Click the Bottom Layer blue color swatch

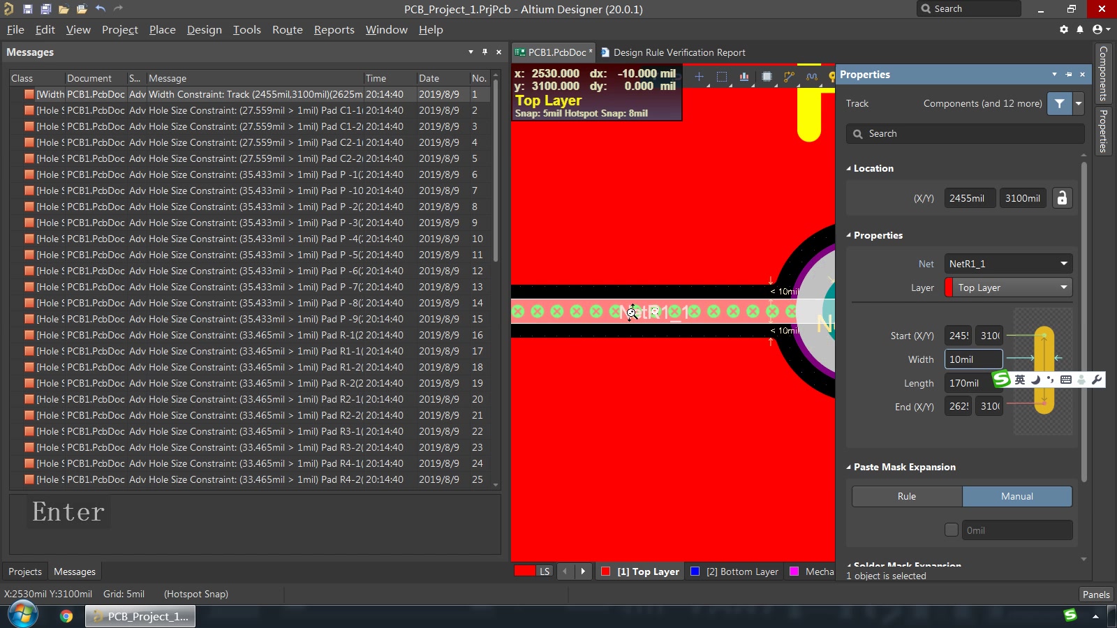pos(695,571)
